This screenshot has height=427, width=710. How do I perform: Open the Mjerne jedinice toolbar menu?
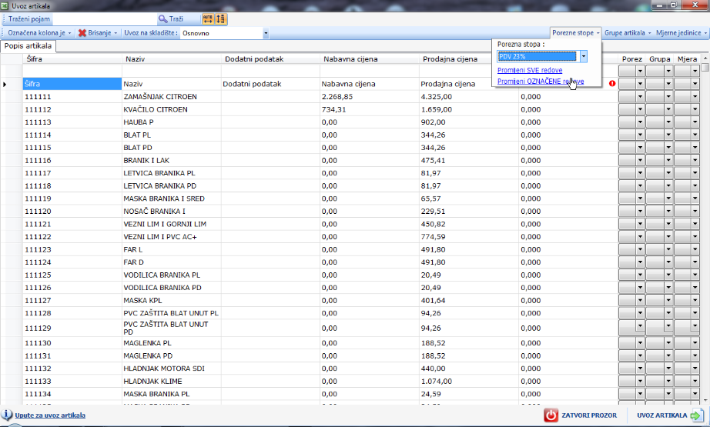[681, 33]
